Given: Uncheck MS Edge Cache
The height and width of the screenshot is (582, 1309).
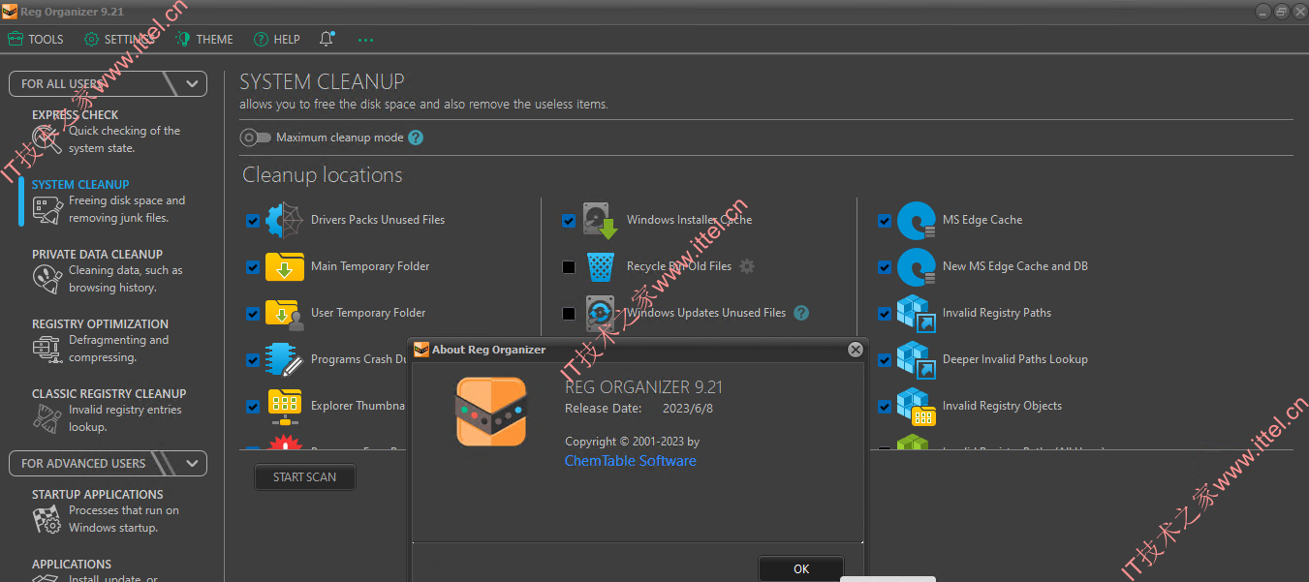Looking at the screenshot, I should click(885, 221).
